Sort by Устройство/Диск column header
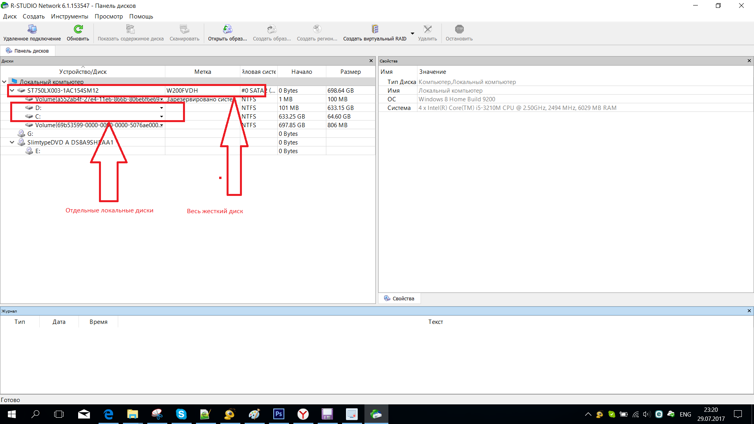 (x=83, y=71)
